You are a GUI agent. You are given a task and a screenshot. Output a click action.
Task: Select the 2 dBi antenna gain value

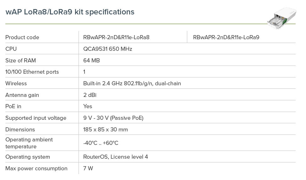pyautogui.click(x=90, y=95)
